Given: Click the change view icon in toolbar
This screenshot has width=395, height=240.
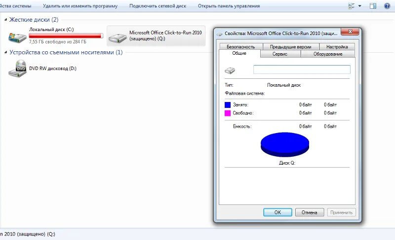Looking at the screenshot, I should coord(352,6).
